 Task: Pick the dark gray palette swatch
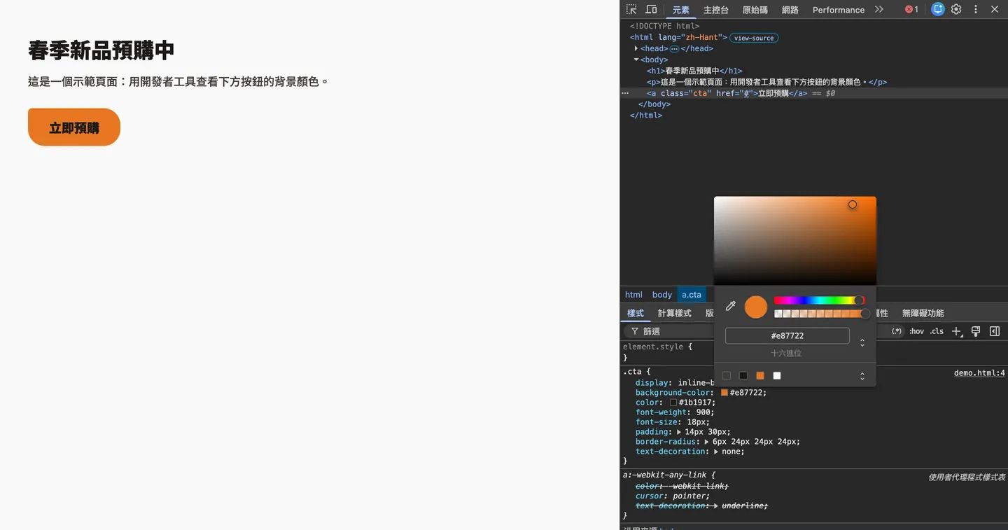click(727, 376)
